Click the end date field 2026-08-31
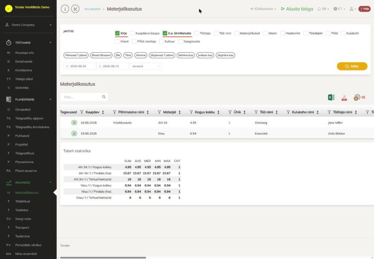This screenshot has height=259, width=374. click(112, 66)
